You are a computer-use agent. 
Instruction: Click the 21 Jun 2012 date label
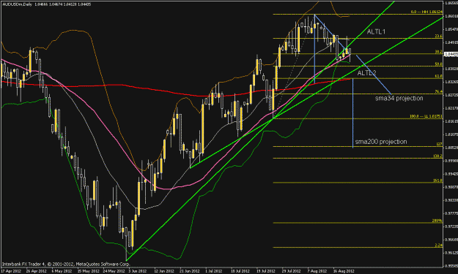190,271
